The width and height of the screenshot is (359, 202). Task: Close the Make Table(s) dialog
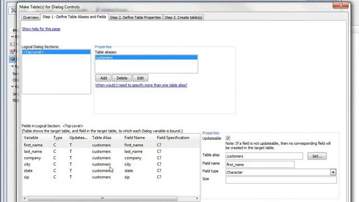[340, 6]
